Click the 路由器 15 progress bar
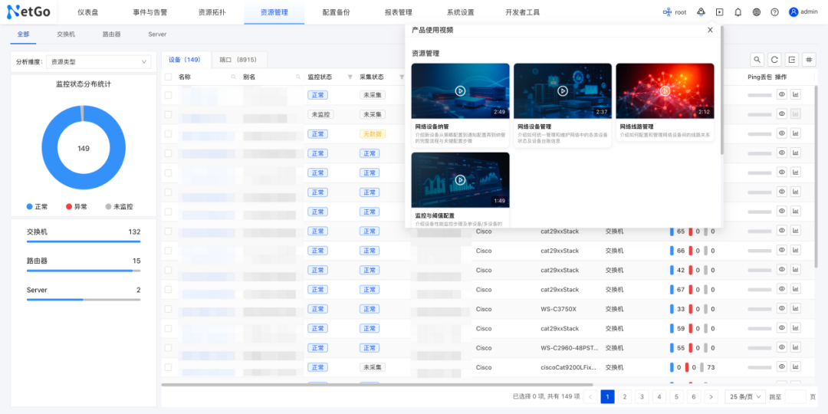 click(84, 271)
